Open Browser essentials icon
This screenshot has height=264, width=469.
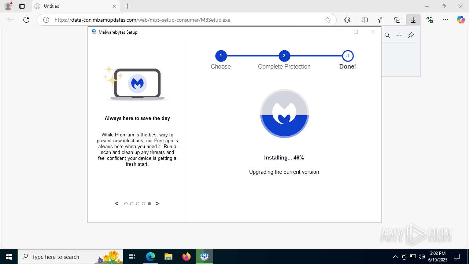pos(430,20)
